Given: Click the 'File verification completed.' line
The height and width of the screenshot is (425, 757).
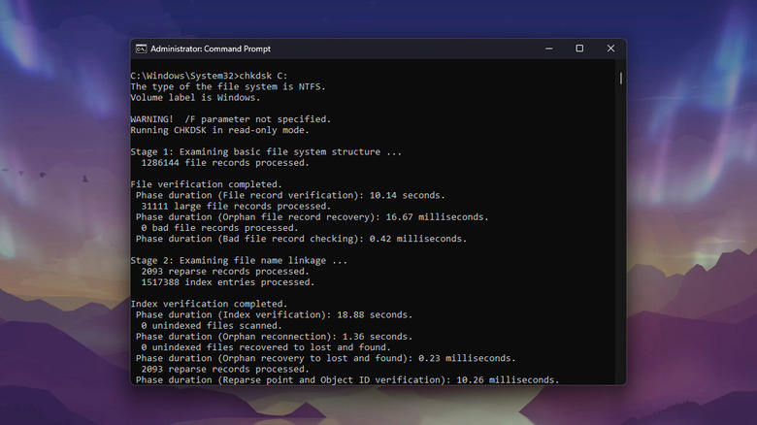Looking at the screenshot, I should tap(206, 184).
